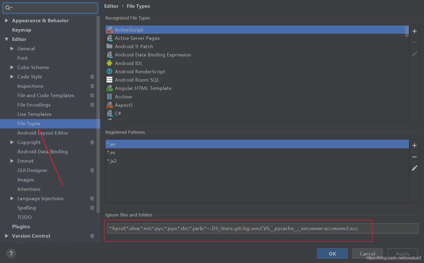Click the Apply button
Viewport: 424px width, 263px height.
tap(403, 254)
